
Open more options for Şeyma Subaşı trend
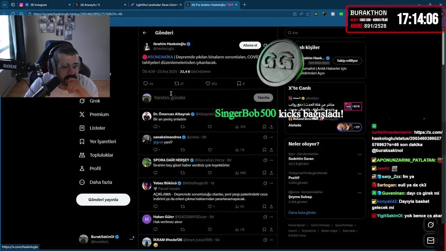click(x=359, y=193)
